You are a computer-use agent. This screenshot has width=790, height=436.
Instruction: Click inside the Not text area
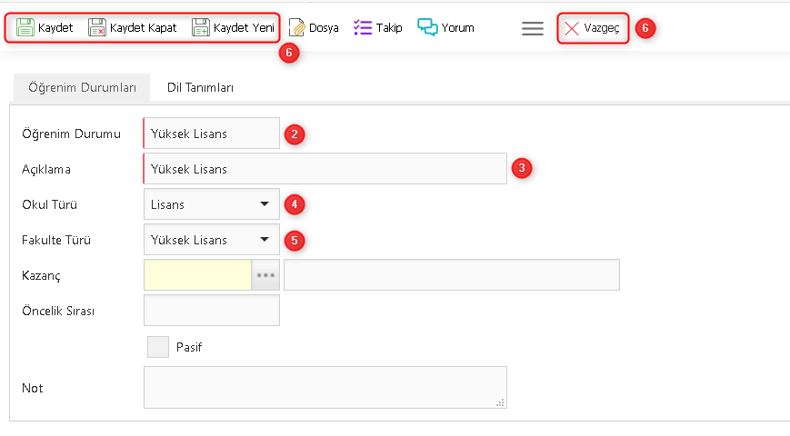[325, 388]
